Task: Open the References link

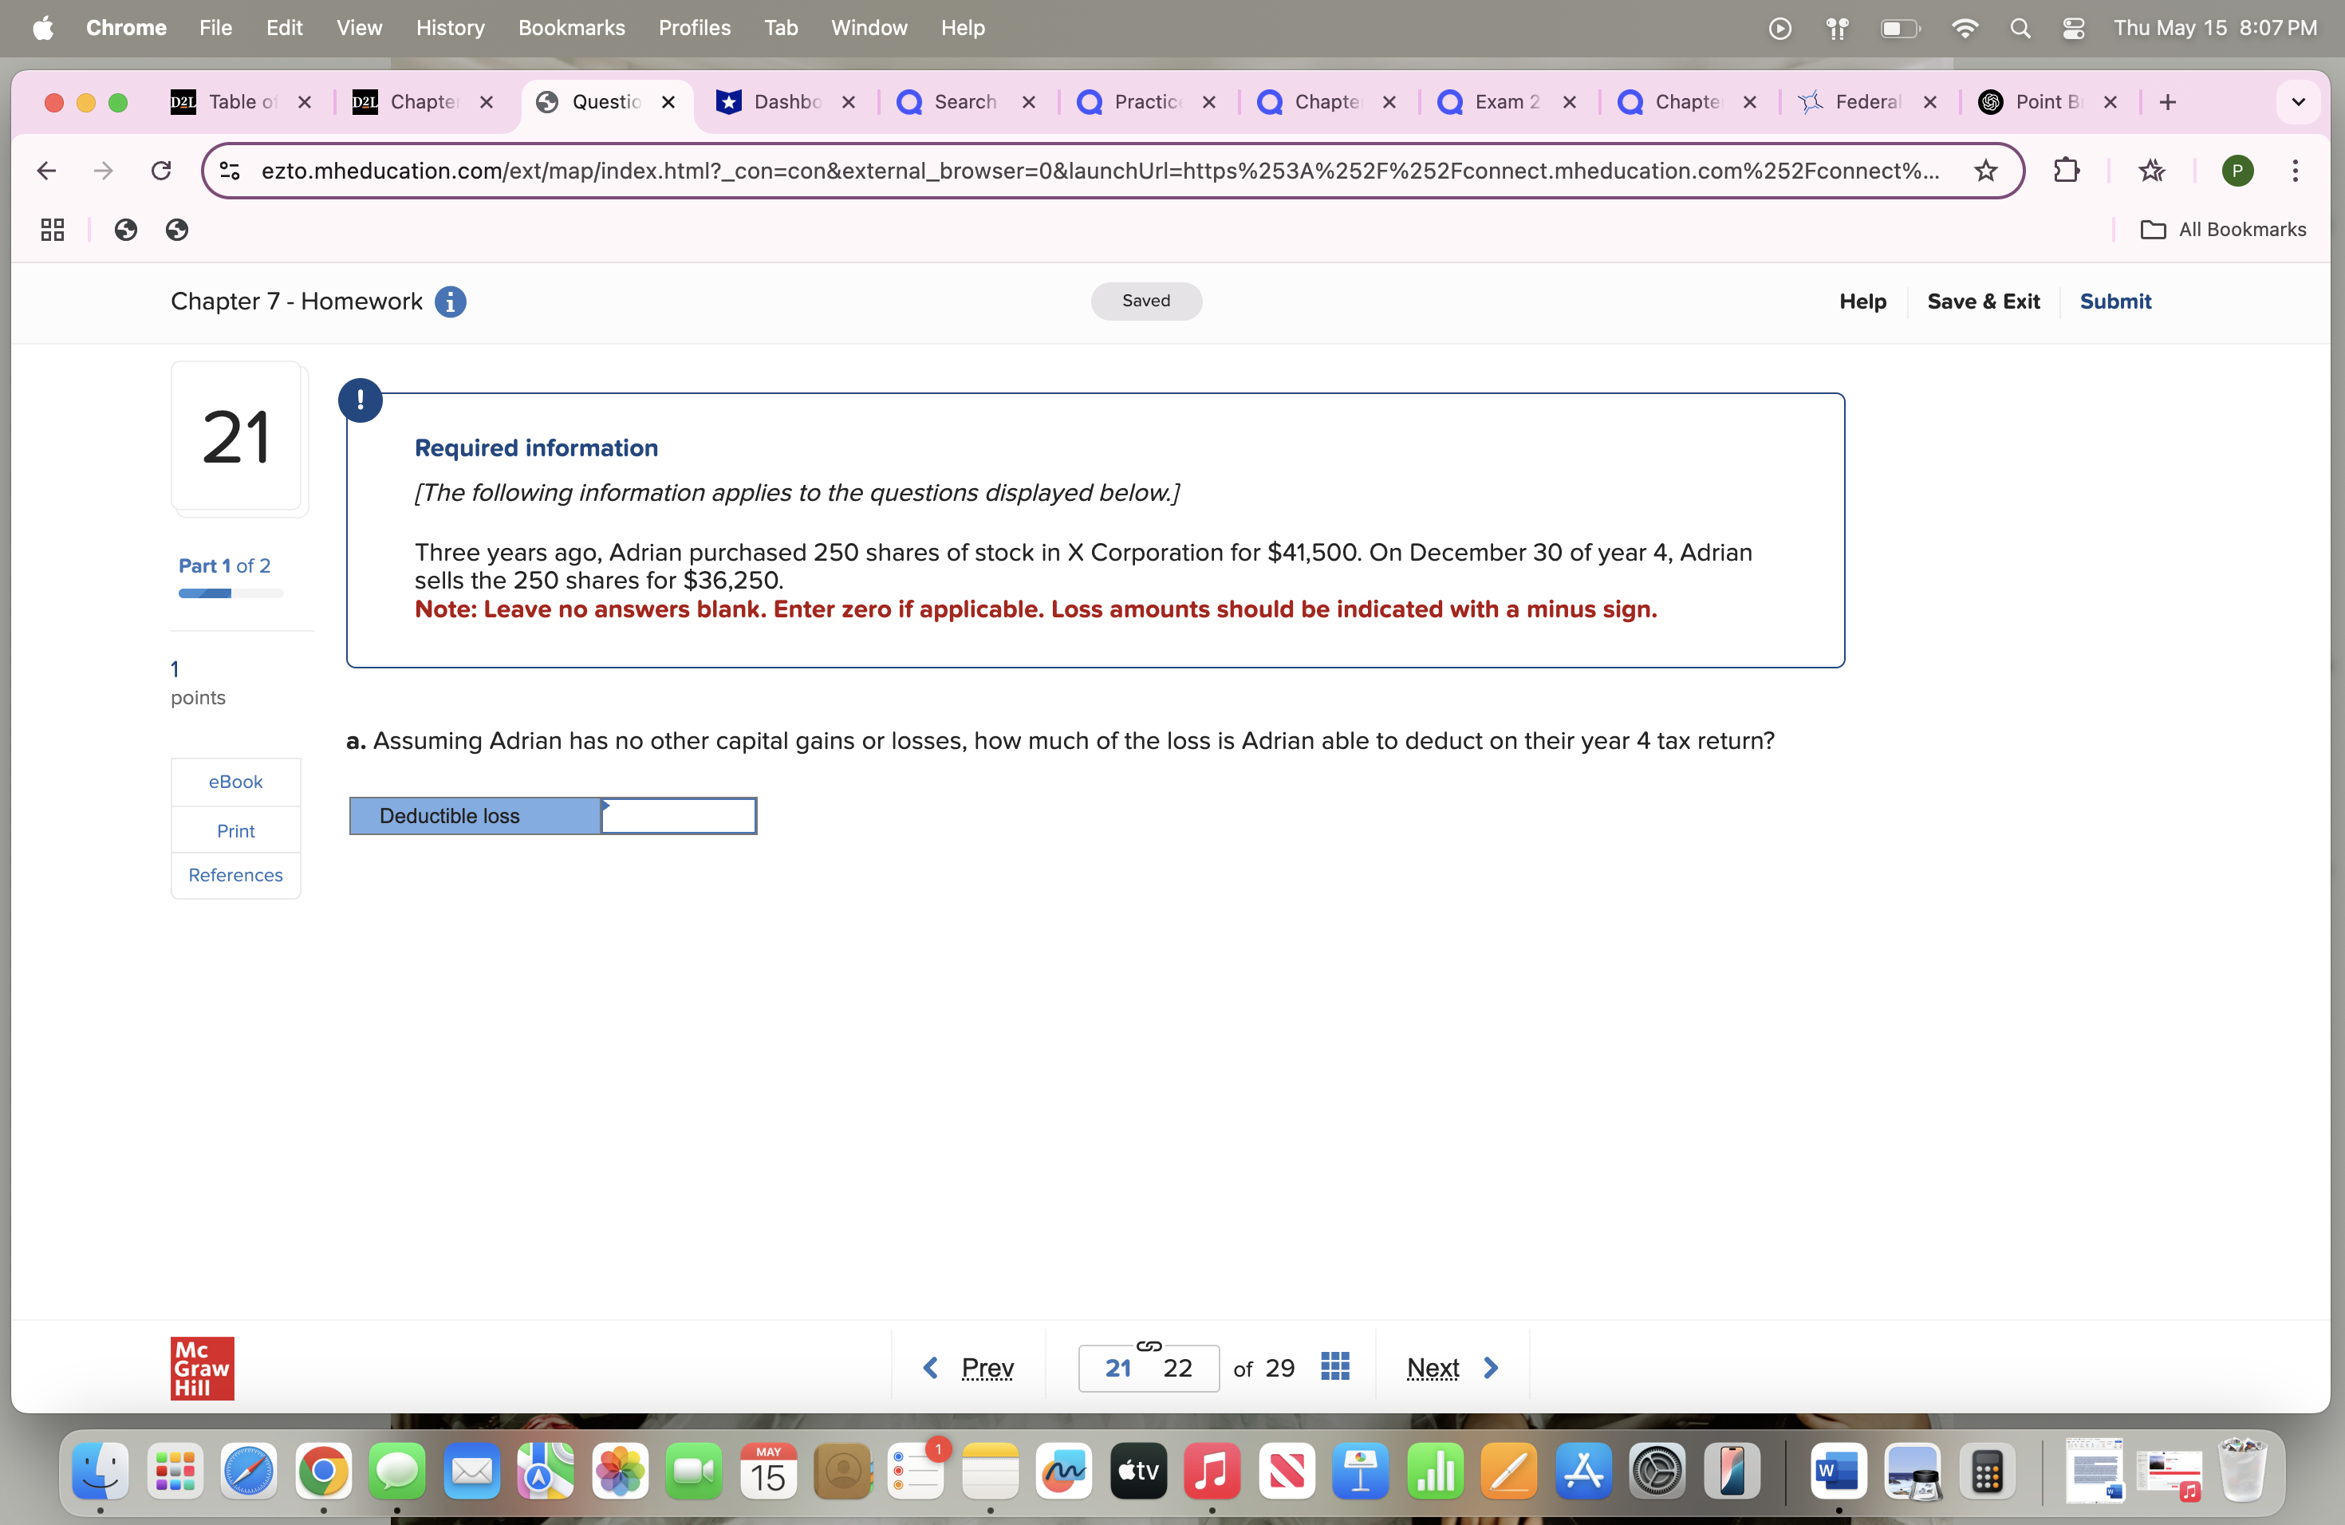Action: pos(235,875)
